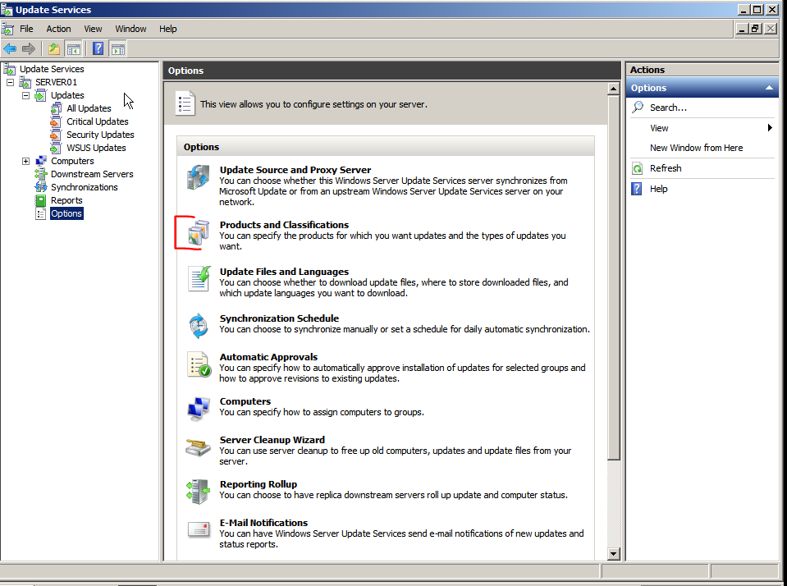
Task: Launch the Server Cleanup Wizard link
Action: coord(272,440)
